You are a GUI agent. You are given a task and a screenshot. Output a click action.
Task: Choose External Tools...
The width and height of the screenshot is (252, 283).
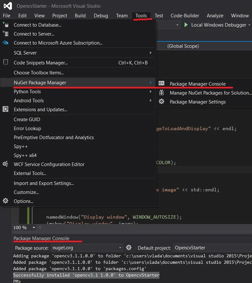pyautogui.click(x=78, y=173)
